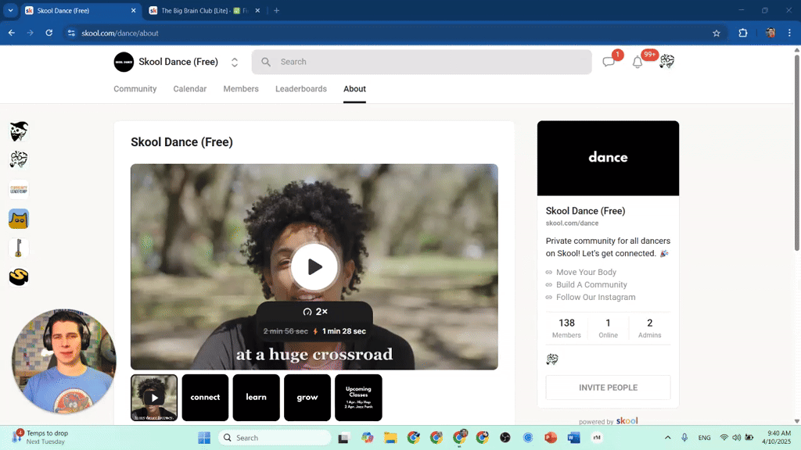Open the guitar community sidebar icon
The height and width of the screenshot is (450, 801).
(x=19, y=248)
